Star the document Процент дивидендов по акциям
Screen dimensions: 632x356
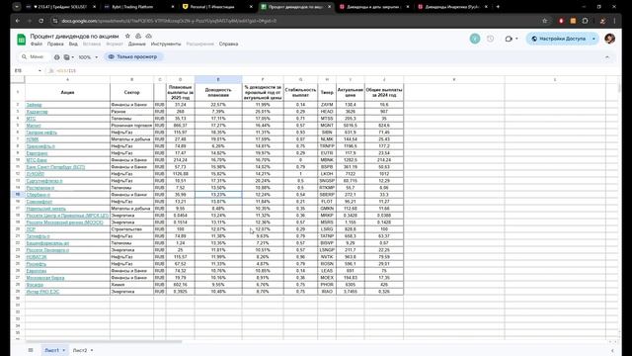[x=127, y=36]
